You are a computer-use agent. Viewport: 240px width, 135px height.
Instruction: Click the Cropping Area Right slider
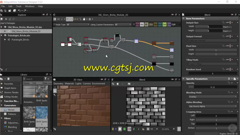[x=216, y=120]
